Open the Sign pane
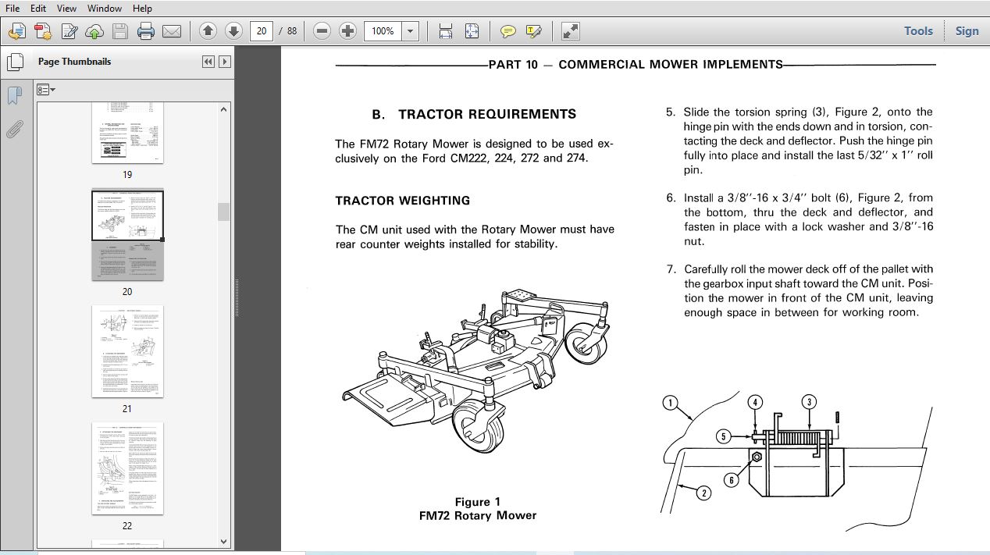The image size is (990, 555). [967, 31]
